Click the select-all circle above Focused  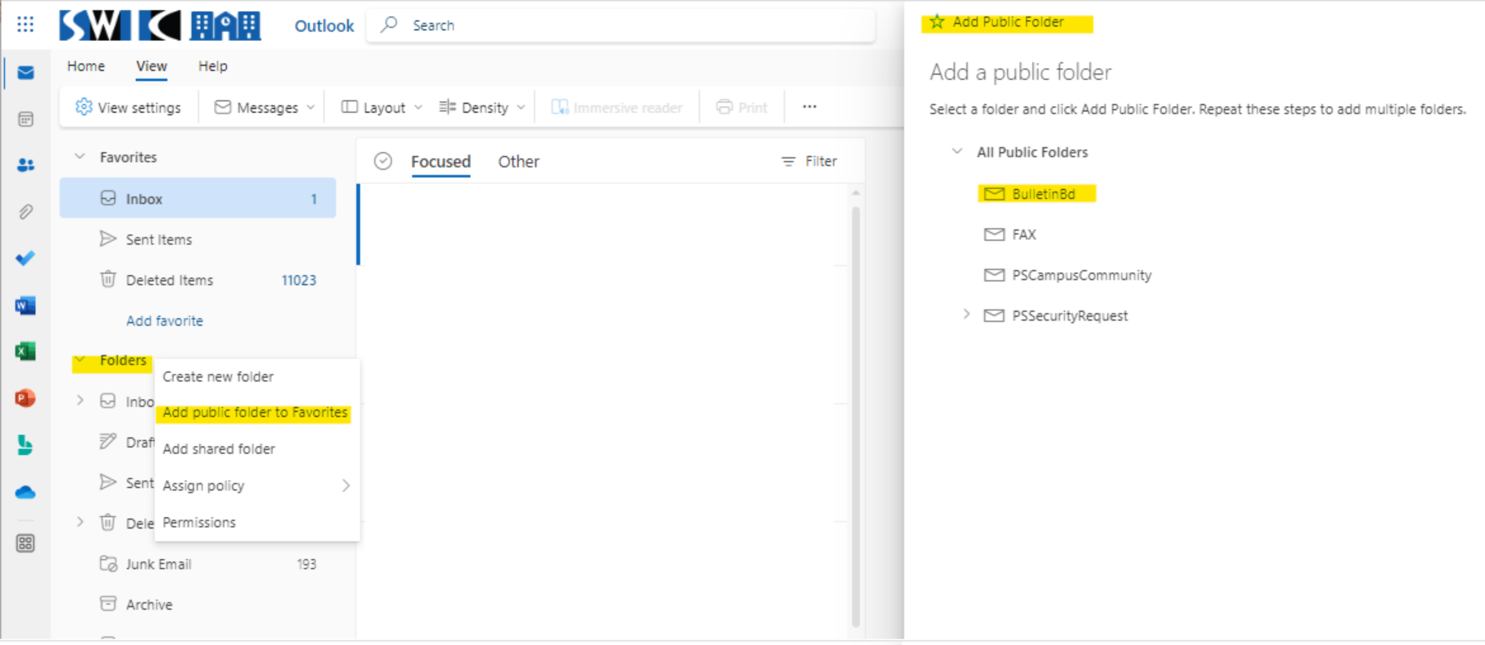[383, 161]
